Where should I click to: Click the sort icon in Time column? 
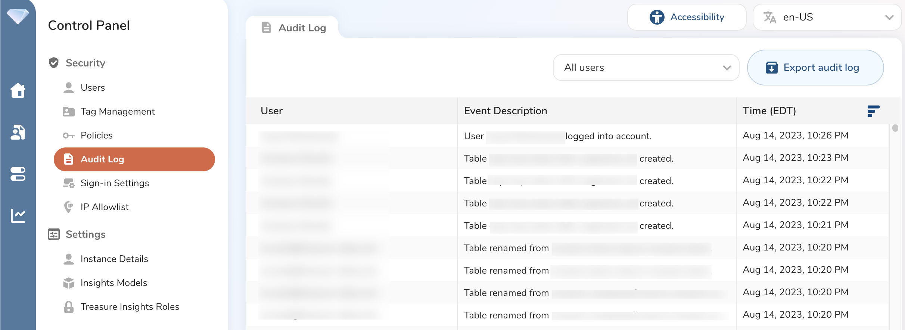(x=873, y=111)
